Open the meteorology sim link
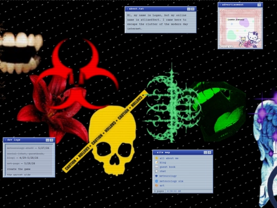 pos(171,181)
